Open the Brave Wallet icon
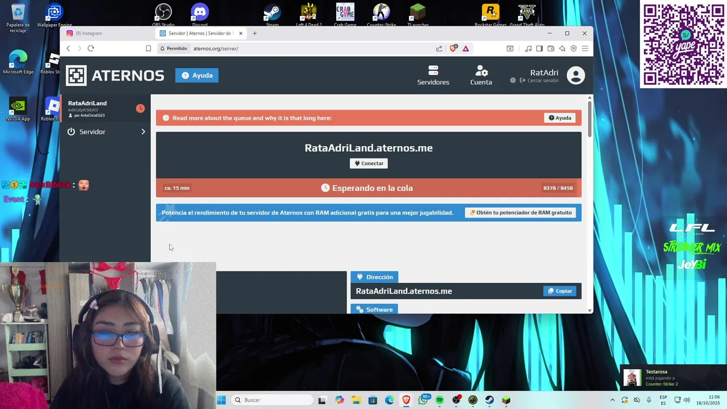 (x=551, y=48)
